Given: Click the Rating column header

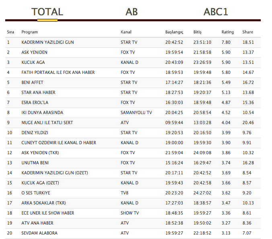Looking at the screenshot, I should (227, 32).
